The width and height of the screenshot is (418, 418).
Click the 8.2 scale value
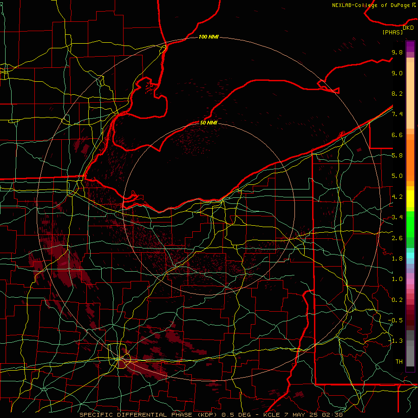[397, 94]
